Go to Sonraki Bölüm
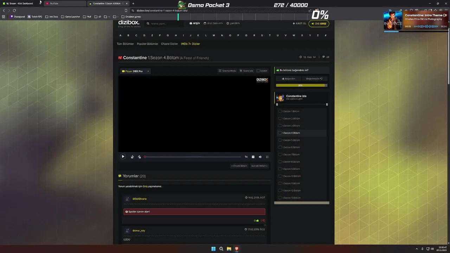This screenshot has height=253, width=450. click(x=259, y=166)
